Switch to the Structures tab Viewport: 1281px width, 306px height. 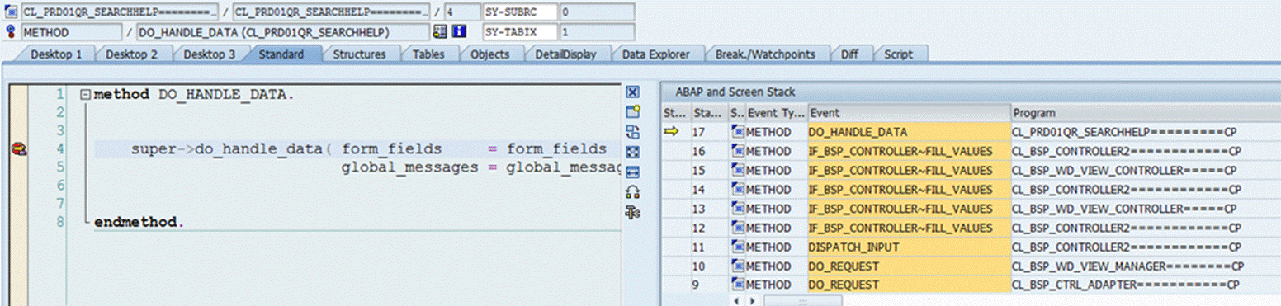[359, 54]
